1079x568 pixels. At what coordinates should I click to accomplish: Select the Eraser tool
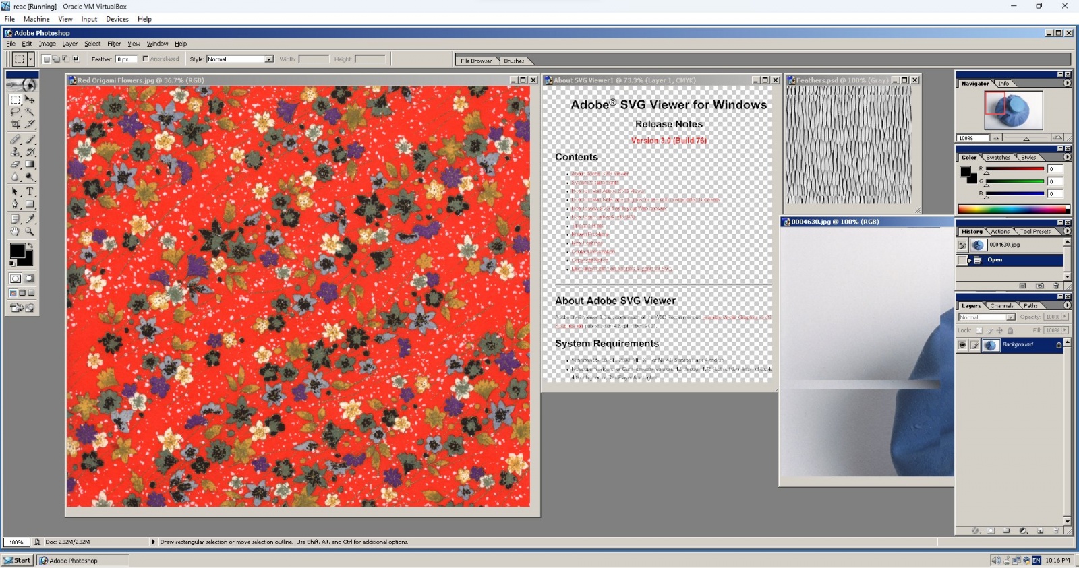tap(16, 164)
